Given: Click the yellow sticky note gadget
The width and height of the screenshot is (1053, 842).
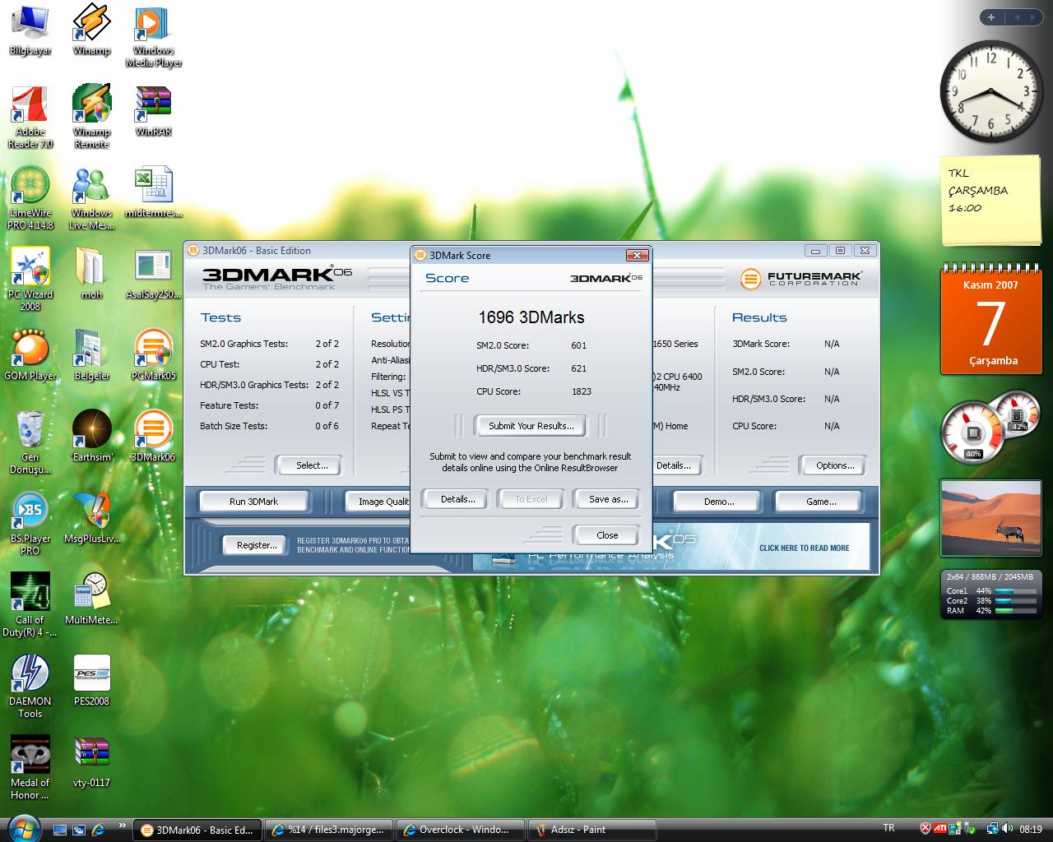Looking at the screenshot, I should [990, 201].
